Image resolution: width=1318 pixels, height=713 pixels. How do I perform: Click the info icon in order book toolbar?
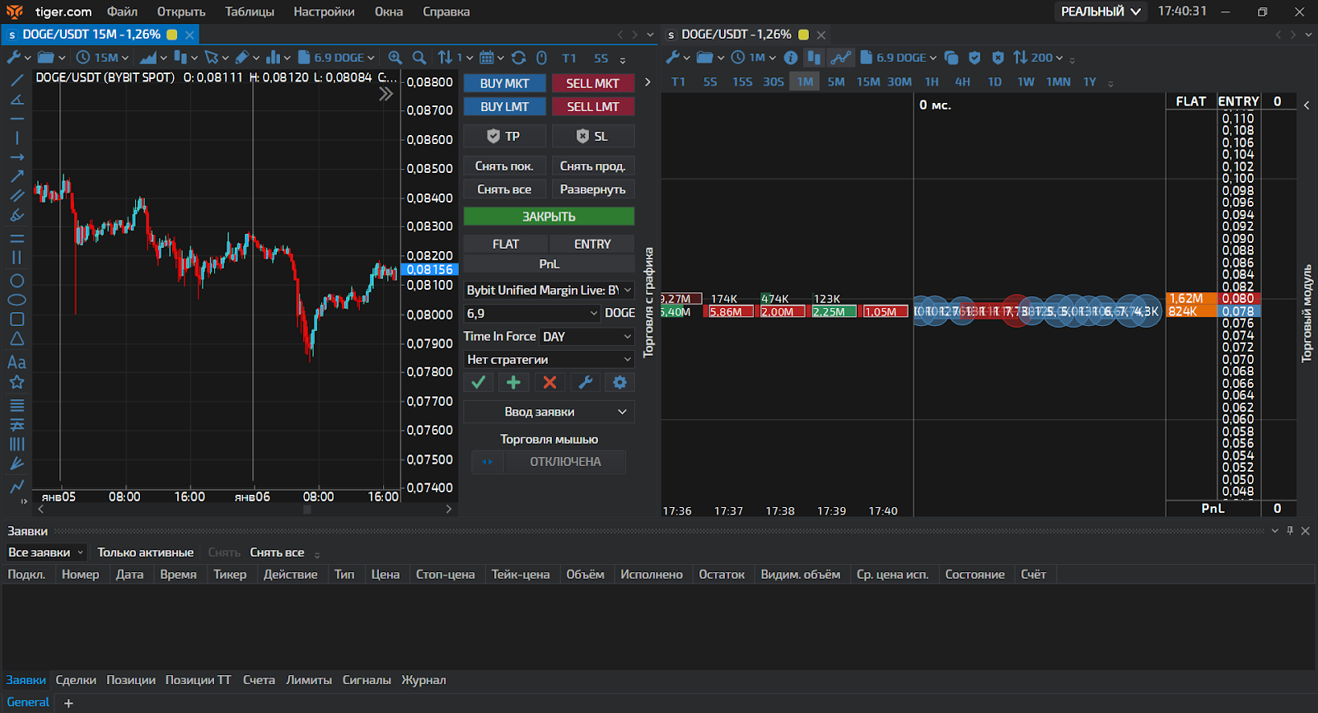coord(791,58)
